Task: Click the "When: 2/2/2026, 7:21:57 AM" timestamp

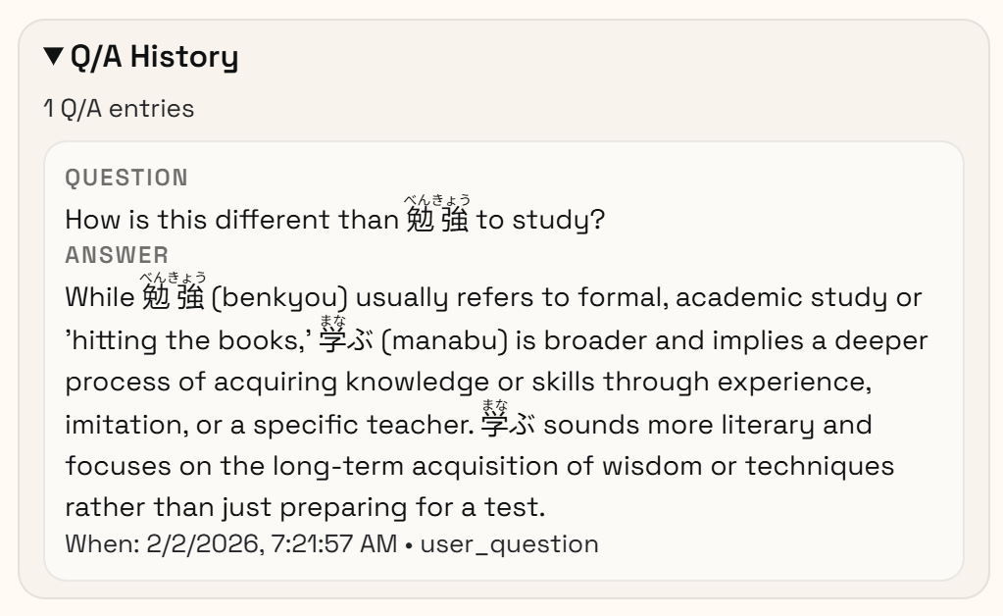Action: [x=230, y=543]
